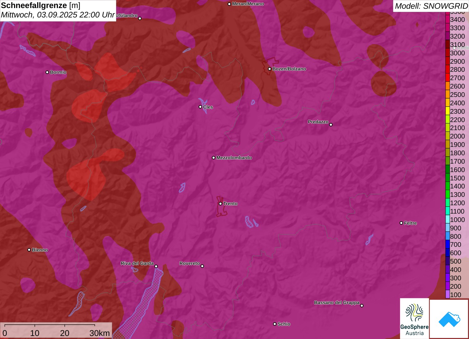Click the Riva del Garda marker dot

pos(156,266)
